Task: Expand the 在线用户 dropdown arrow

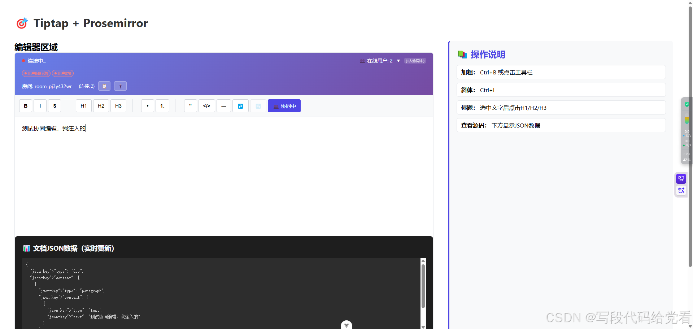Action: [x=398, y=61]
